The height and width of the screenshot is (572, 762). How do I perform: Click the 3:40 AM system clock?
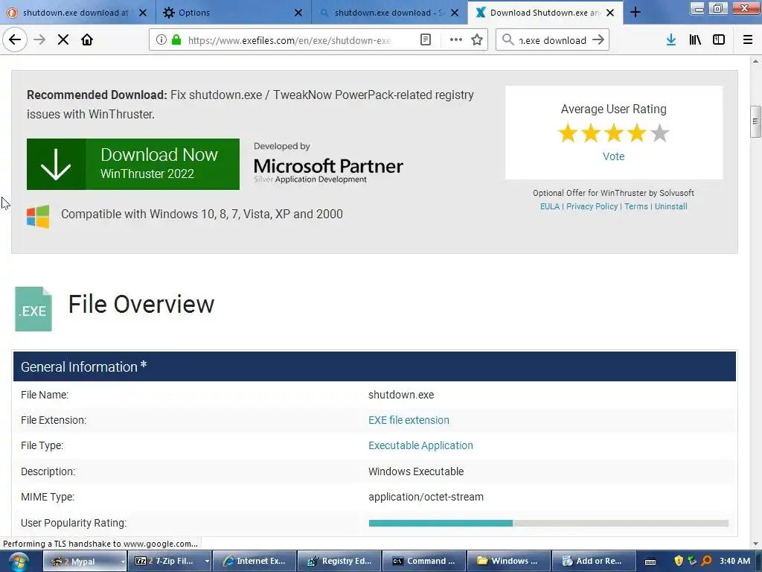click(x=734, y=562)
